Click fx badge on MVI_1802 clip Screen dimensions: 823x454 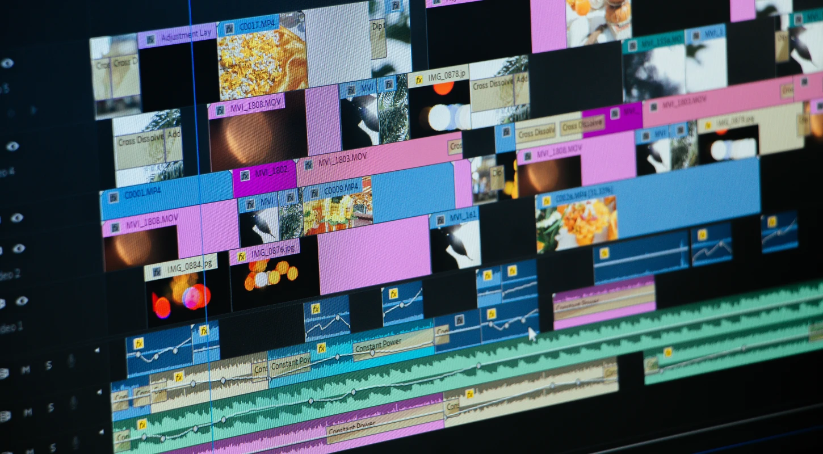[x=245, y=175]
